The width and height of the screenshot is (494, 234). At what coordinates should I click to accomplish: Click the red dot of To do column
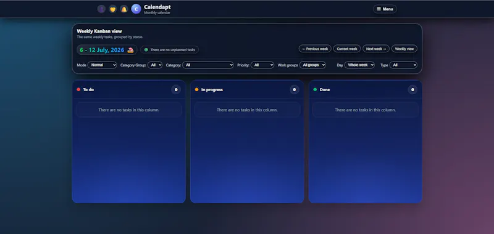tap(78, 89)
